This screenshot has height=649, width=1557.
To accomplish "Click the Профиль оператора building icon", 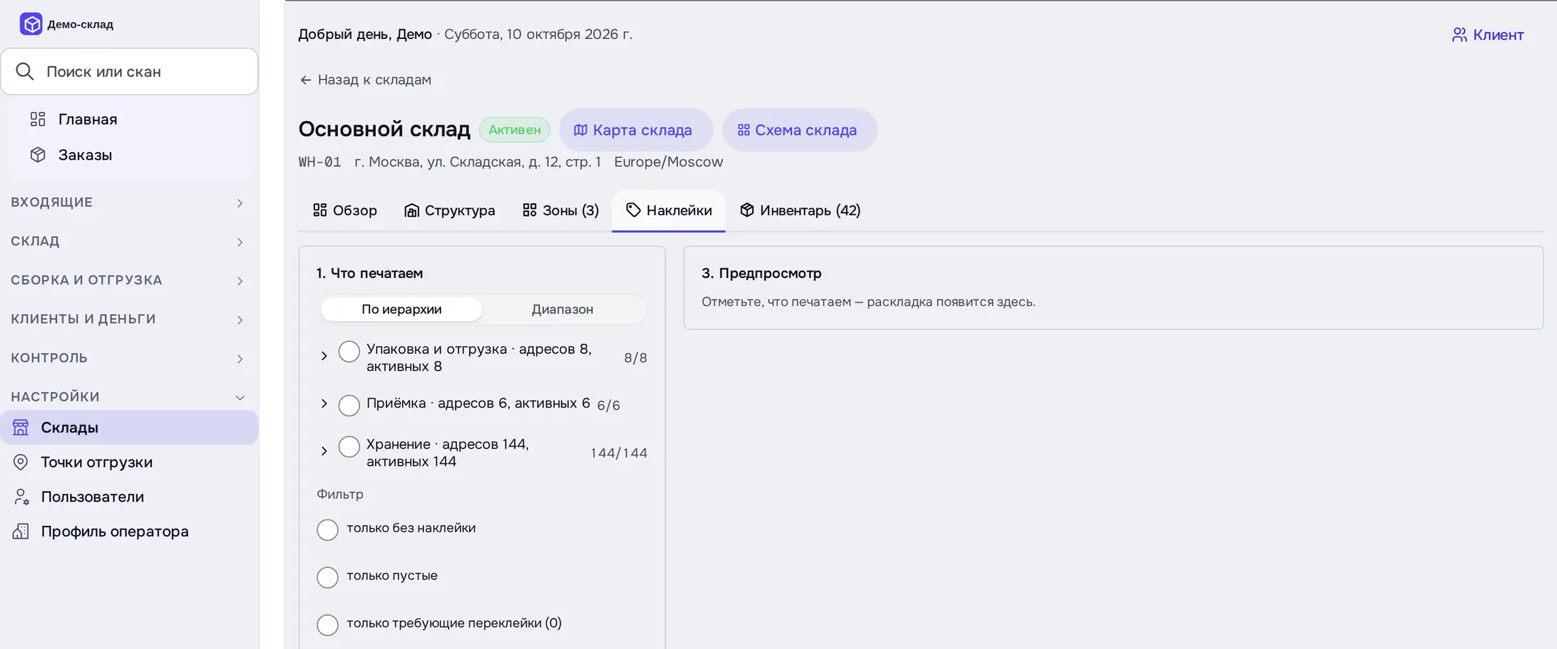I will pos(21,532).
